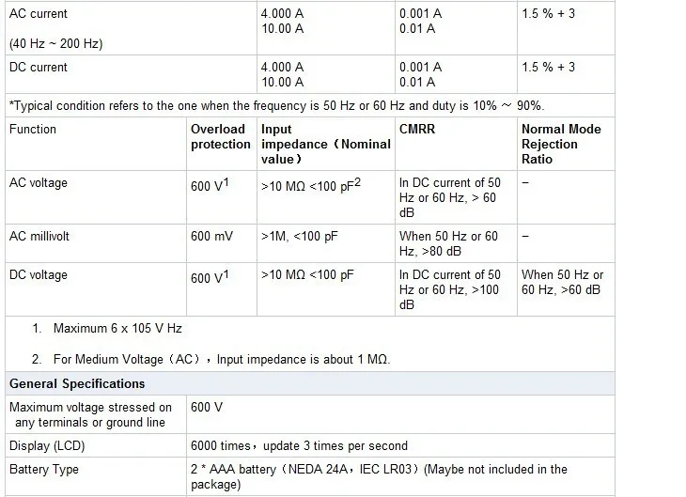
Task: Select the "DC voltage" row label
Action: tap(39, 275)
